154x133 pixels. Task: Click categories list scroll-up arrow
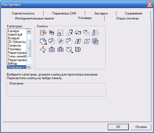tap(29, 32)
